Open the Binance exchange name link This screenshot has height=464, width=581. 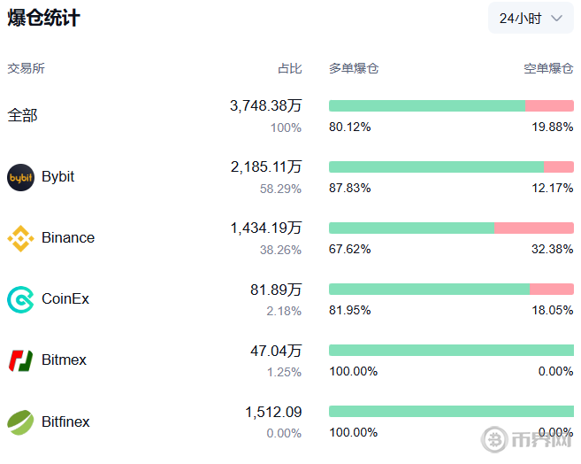68,238
